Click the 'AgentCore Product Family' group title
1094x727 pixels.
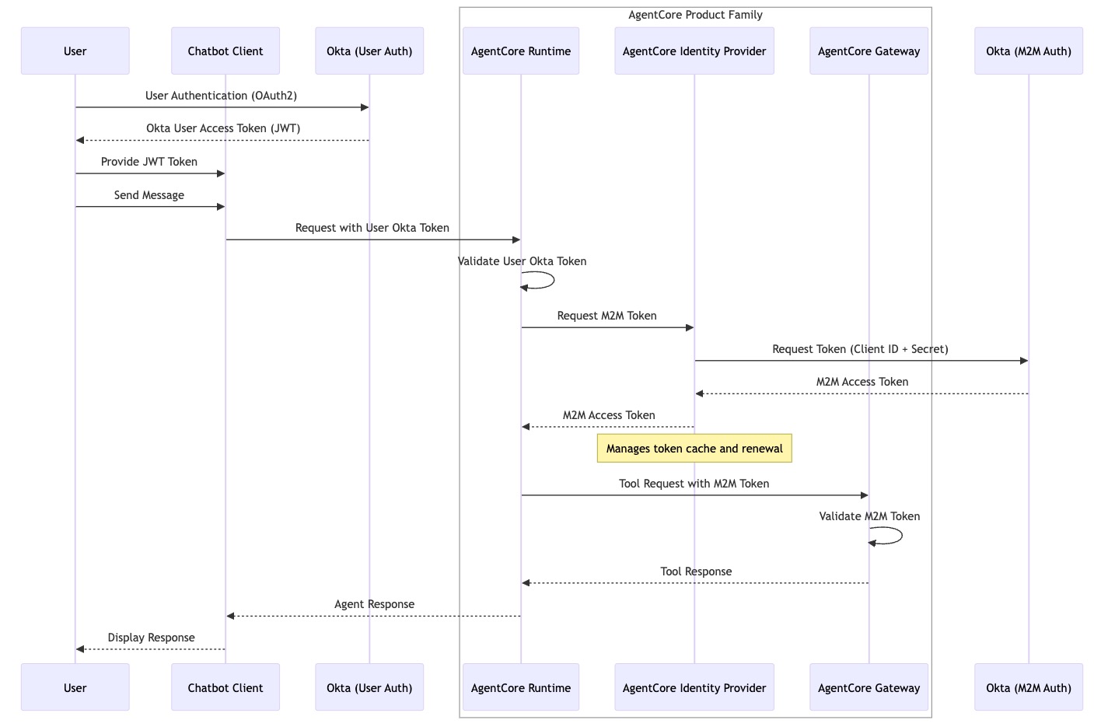coord(695,15)
